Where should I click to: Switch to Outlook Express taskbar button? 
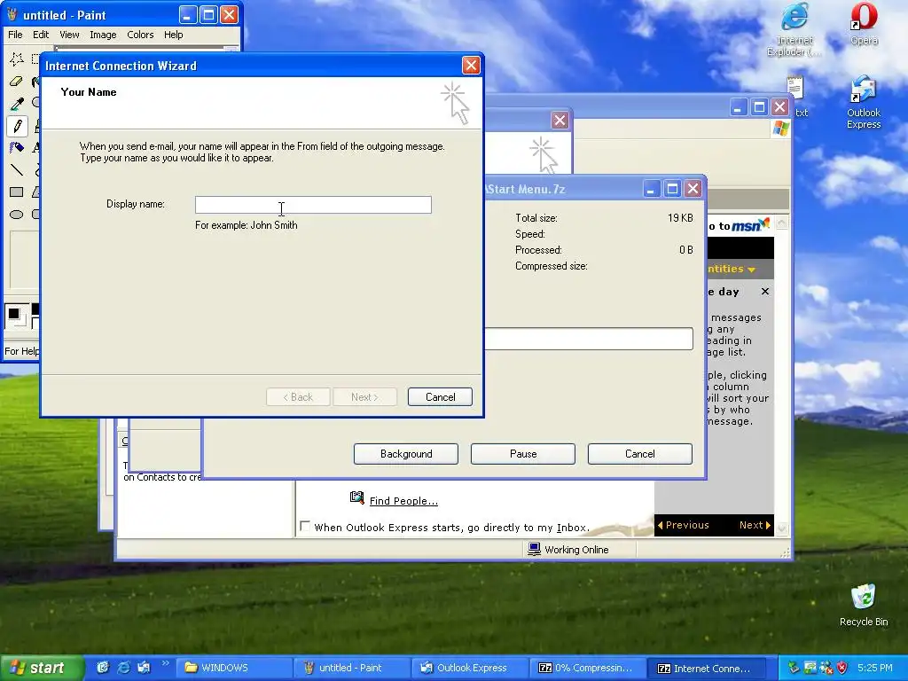470,668
